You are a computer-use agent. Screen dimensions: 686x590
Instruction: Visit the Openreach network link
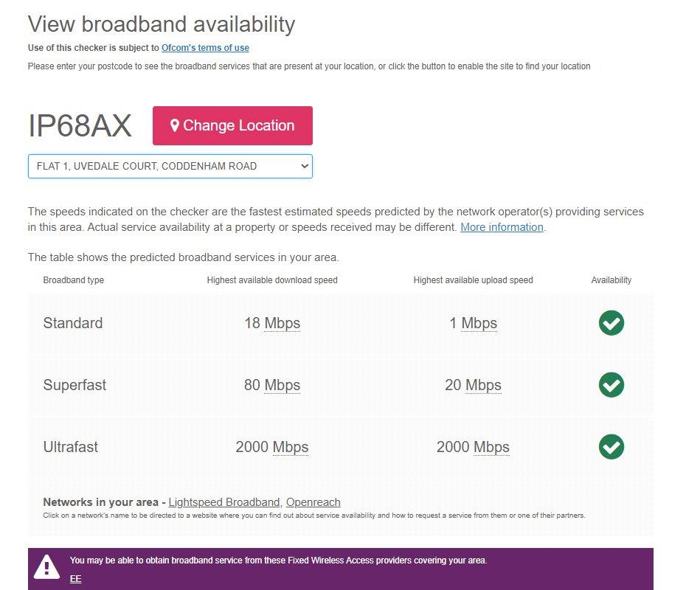tap(313, 502)
